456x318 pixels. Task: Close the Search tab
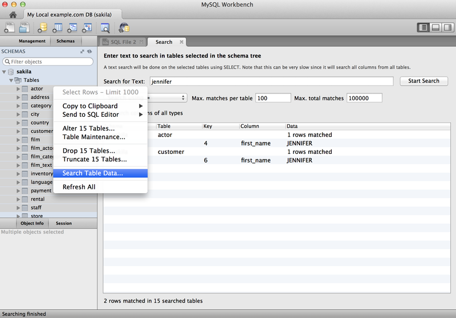click(x=181, y=42)
